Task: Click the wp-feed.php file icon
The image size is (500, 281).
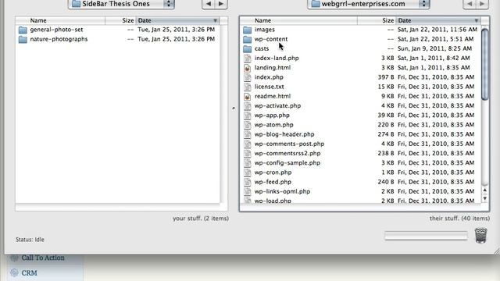Action: pyautogui.click(x=247, y=182)
